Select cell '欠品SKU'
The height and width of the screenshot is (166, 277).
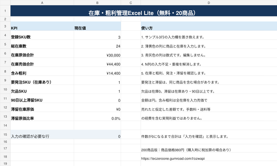click(42, 89)
